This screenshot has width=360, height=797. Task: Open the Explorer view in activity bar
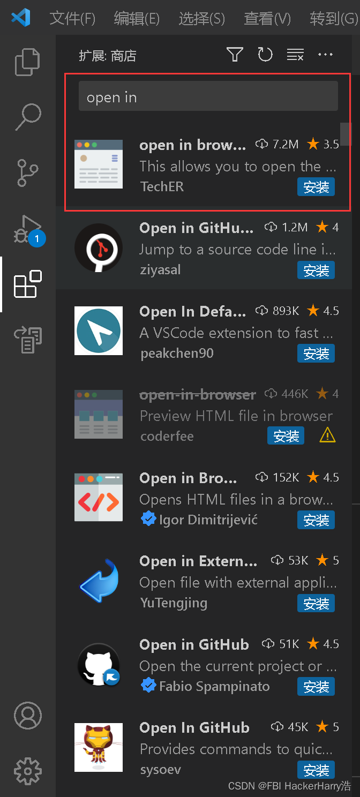(x=27, y=62)
